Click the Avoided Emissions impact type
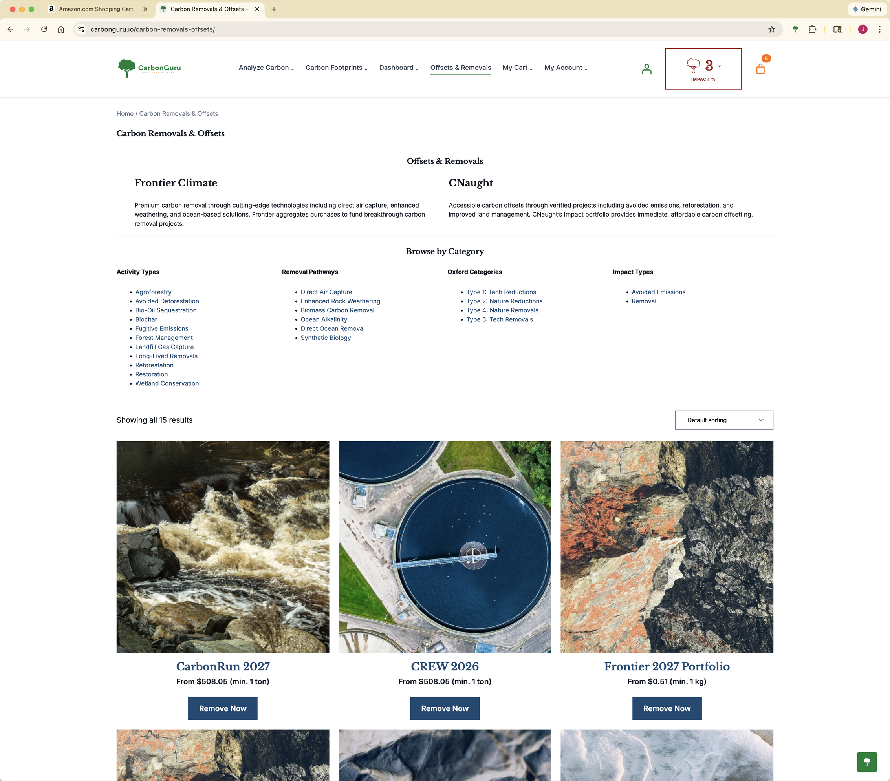The width and height of the screenshot is (890, 781). [x=658, y=292]
